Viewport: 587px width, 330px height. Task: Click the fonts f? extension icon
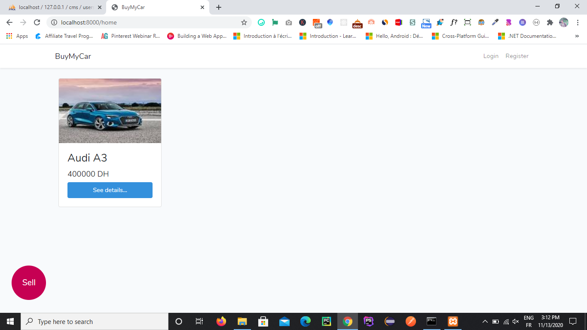454,22
